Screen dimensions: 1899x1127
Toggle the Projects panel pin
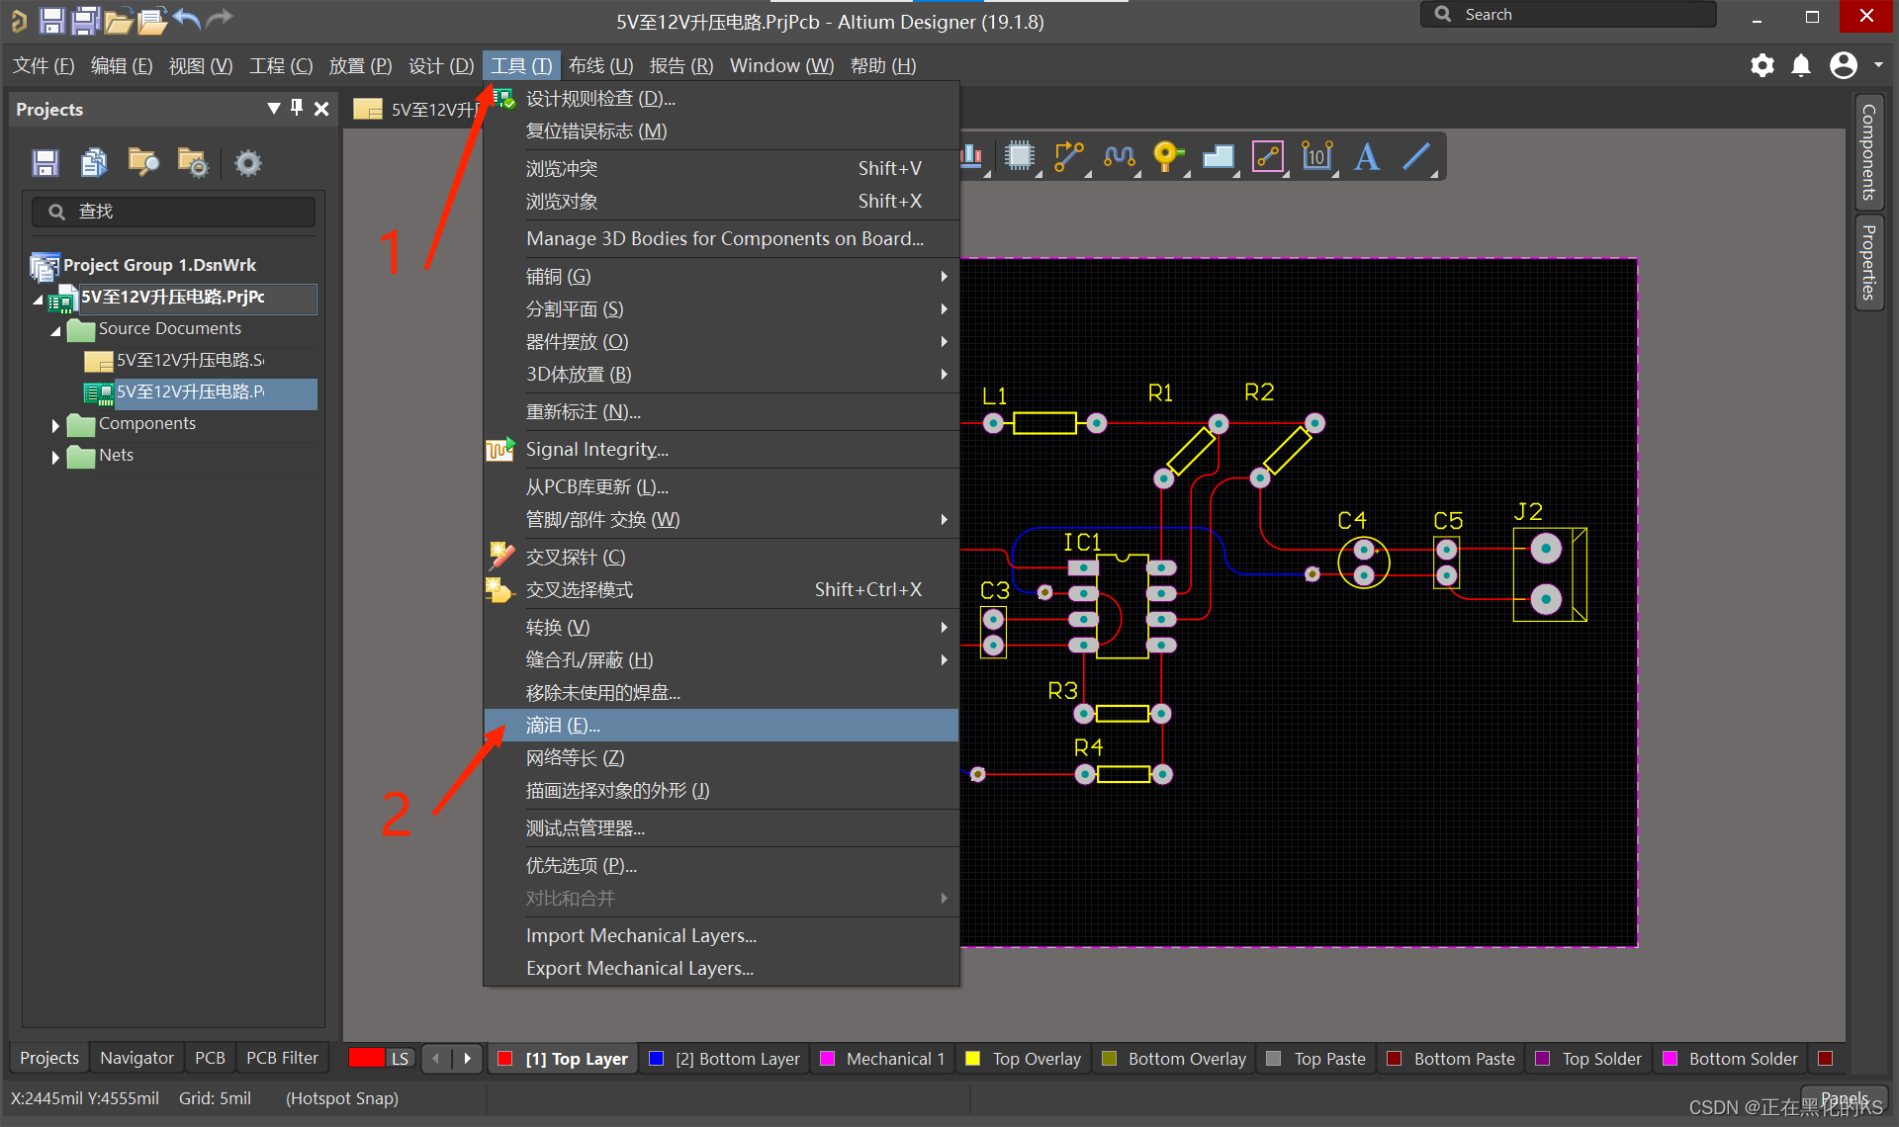(297, 109)
